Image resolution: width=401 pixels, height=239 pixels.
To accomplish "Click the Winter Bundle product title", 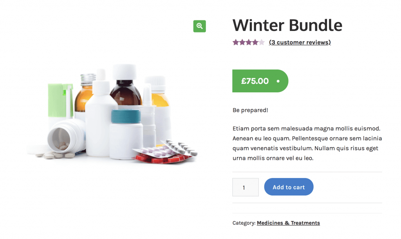I will click(x=287, y=25).
